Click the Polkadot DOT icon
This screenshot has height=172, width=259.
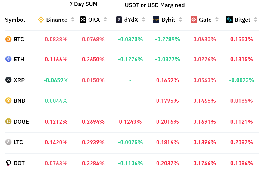8,163
